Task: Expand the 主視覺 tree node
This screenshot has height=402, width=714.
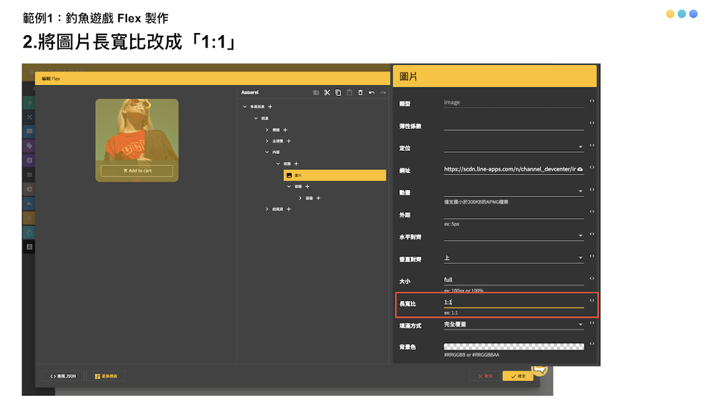Action: click(267, 141)
